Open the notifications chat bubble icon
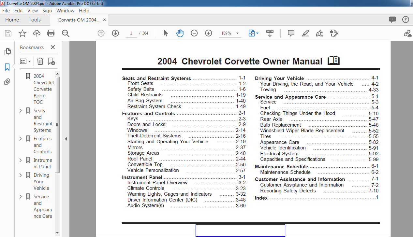 point(392,20)
